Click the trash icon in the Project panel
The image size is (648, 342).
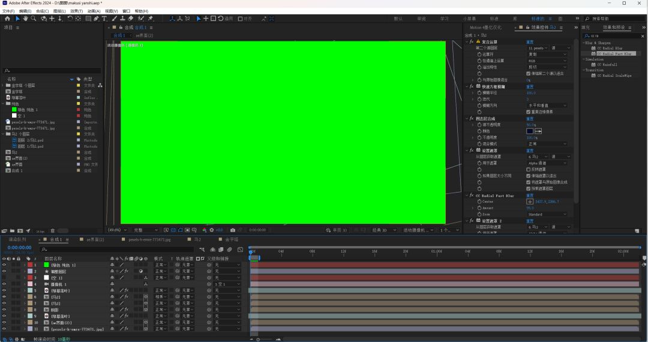[52, 230]
